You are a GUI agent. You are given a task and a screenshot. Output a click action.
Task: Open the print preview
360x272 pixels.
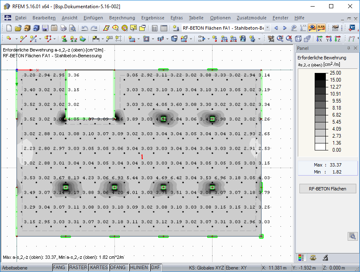point(72,28)
